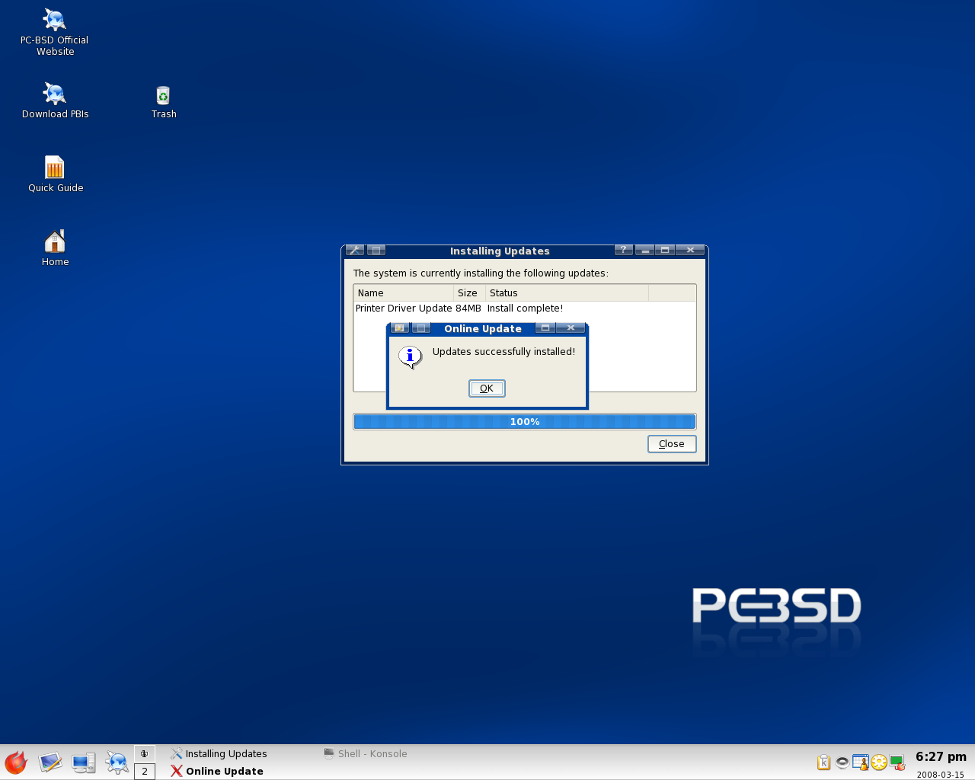Click the Status column header

[567, 293]
